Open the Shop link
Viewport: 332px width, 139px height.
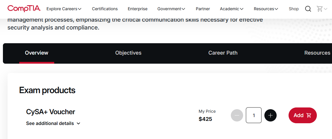pyautogui.click(x=294, y=9)
